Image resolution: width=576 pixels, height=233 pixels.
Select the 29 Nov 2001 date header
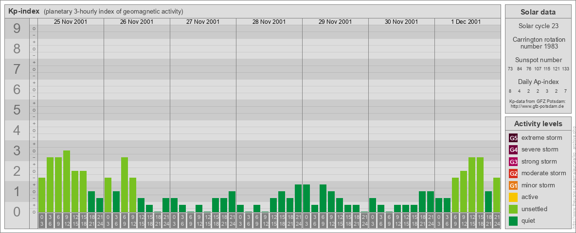point(335,22)
